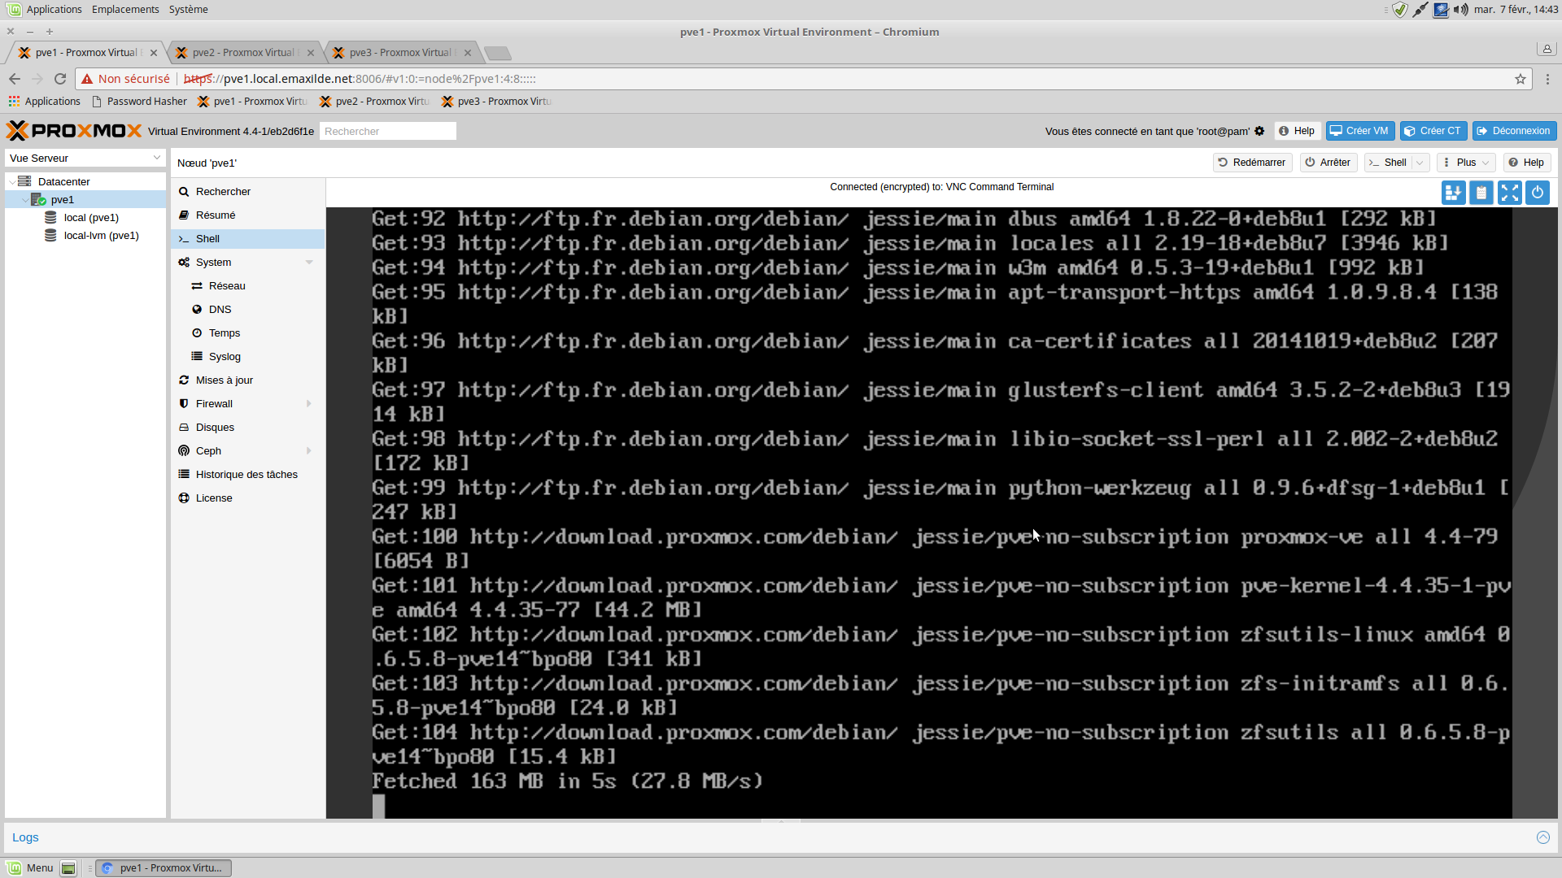Open the Shell button dropdown arrow

pos(1420,163)
